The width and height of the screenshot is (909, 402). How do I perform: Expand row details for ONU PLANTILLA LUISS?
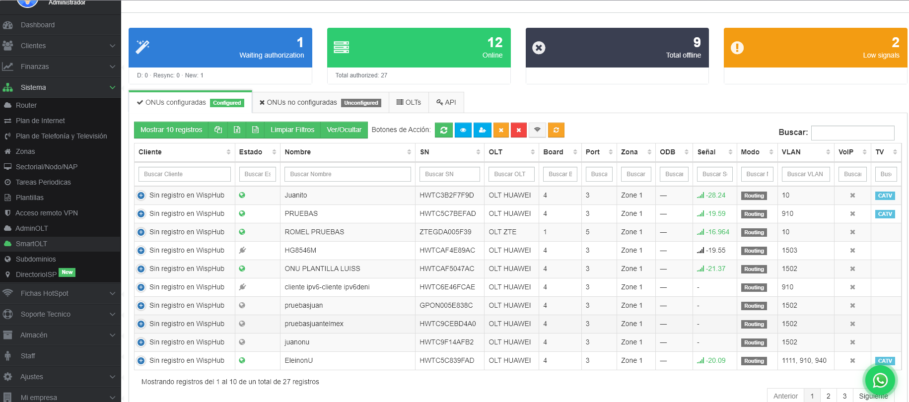tap(141, 269)
